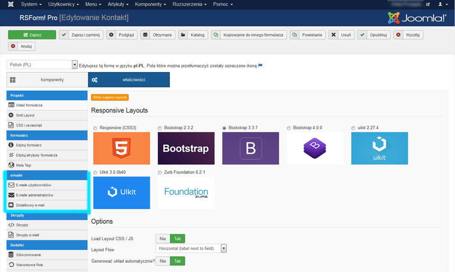Open the Komponenty menu
455x272 pixels.
coord(150,4)
